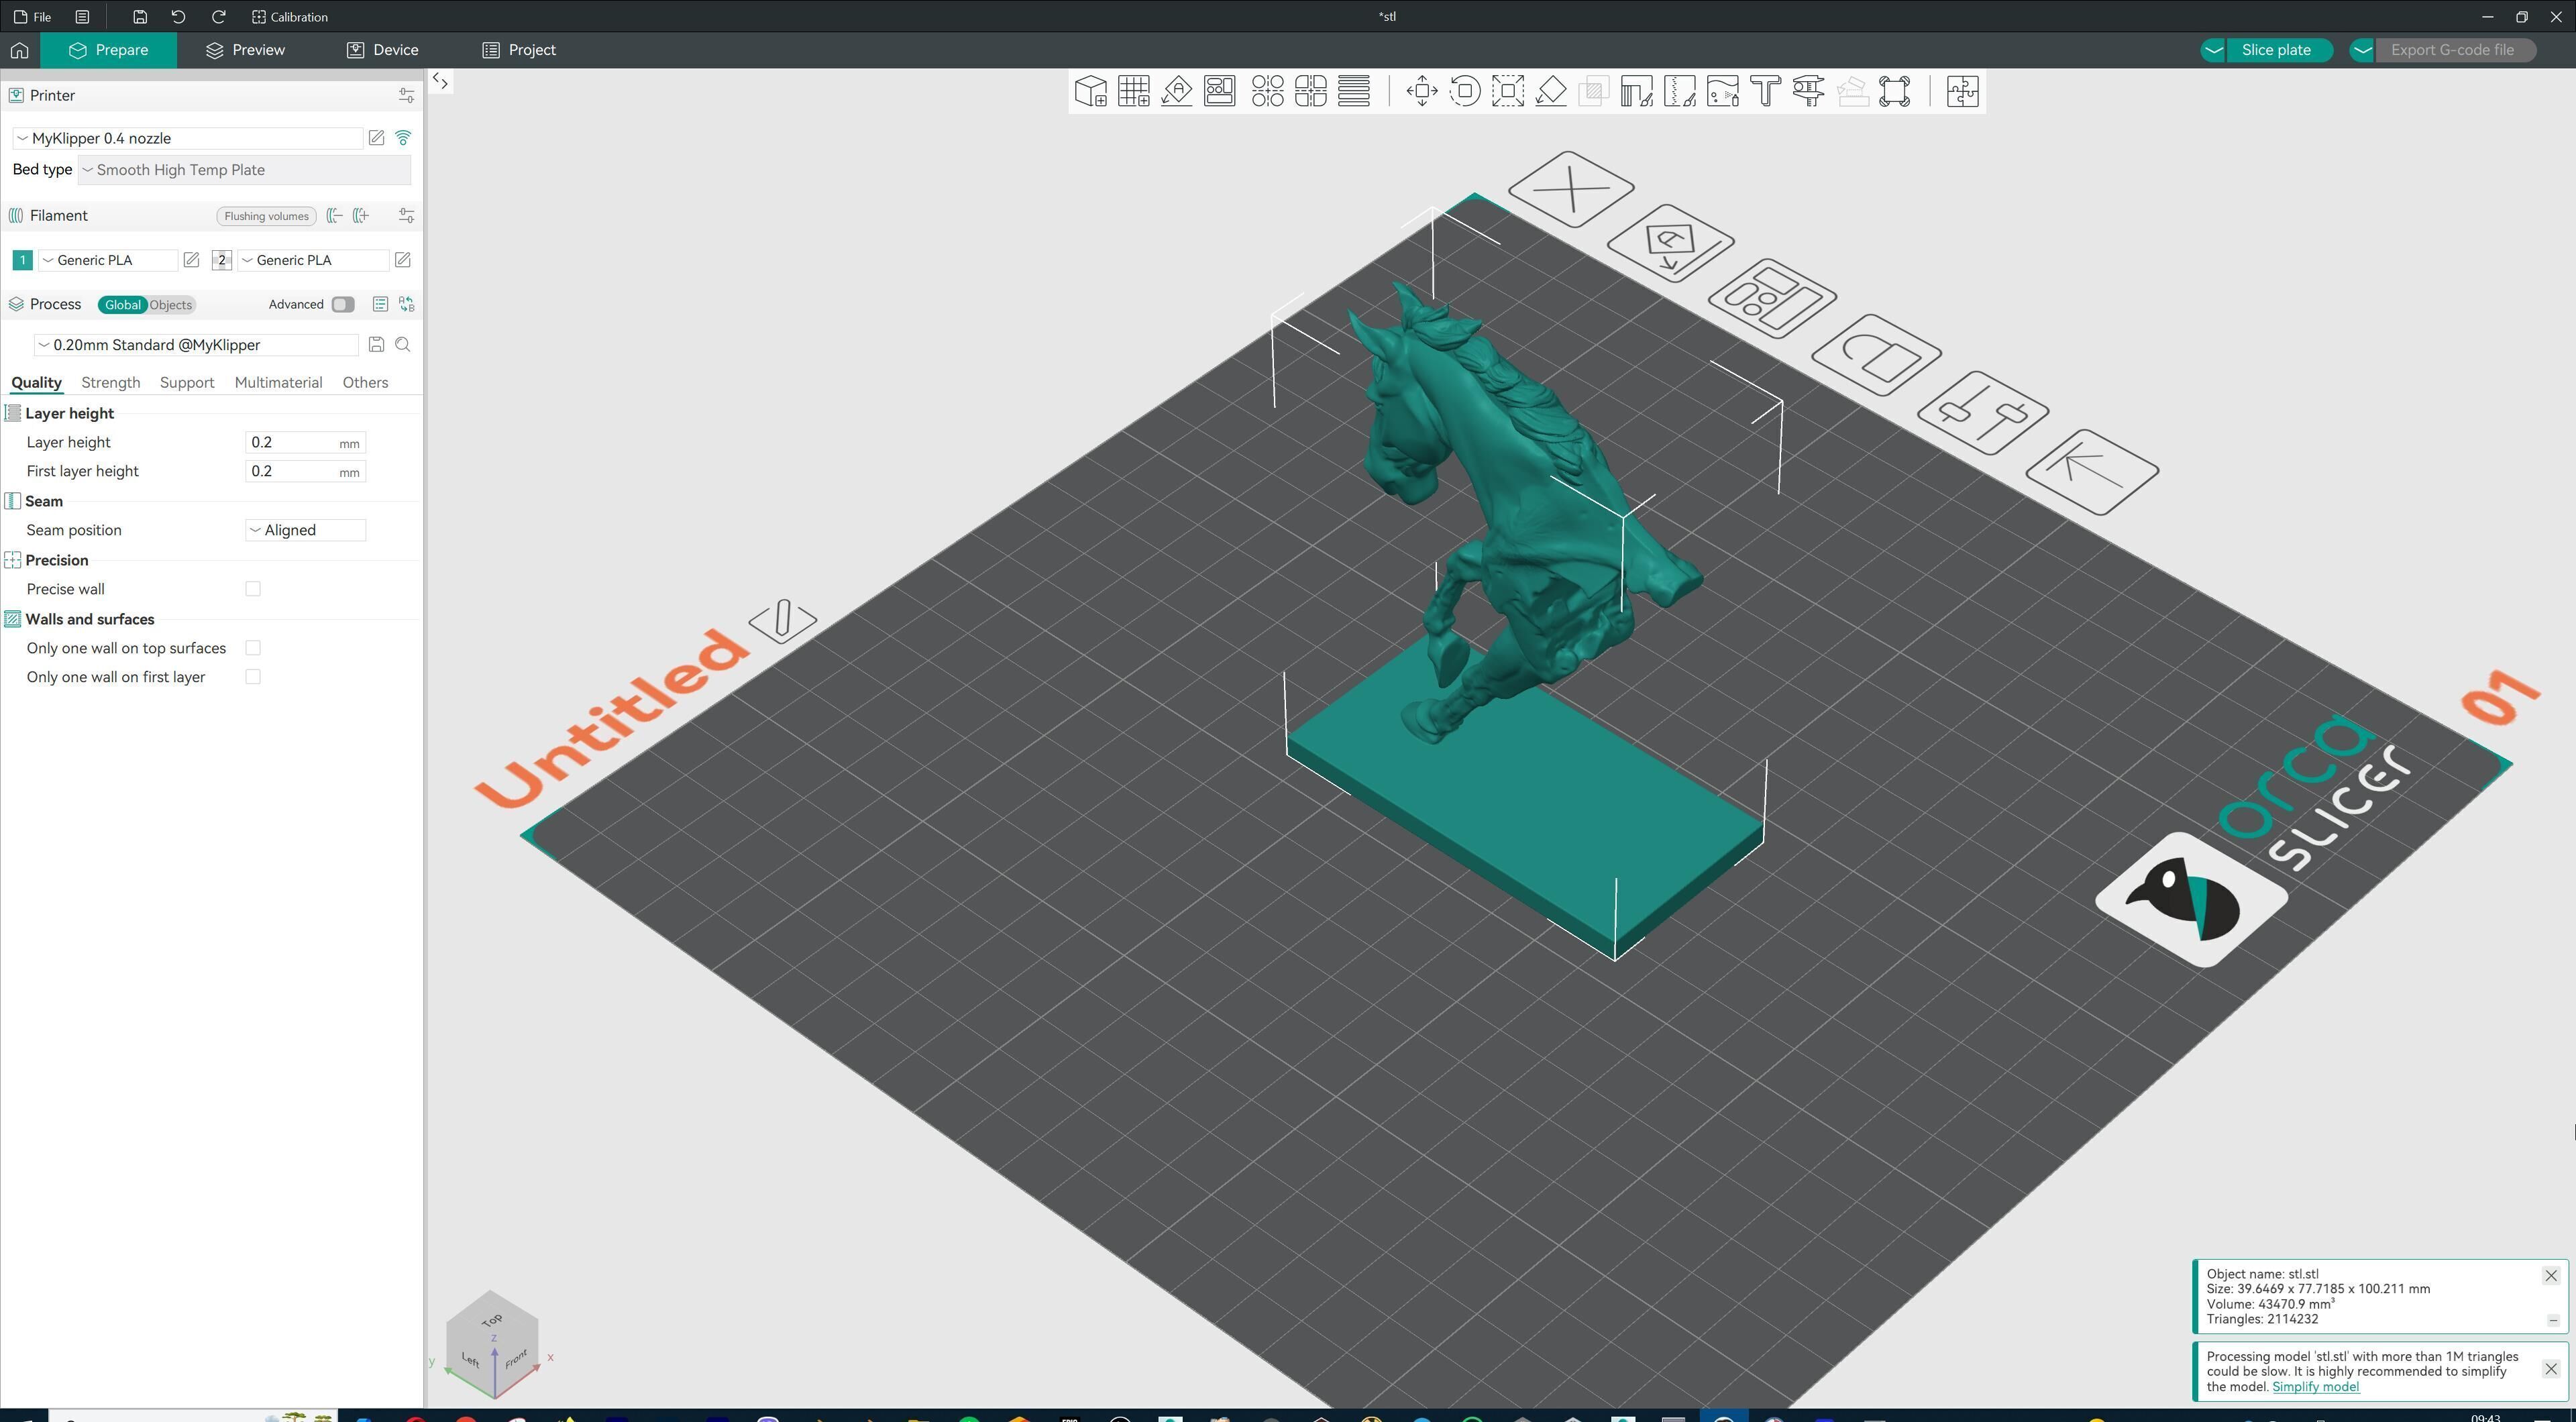Image resolution: width=2576 pixels, height=1422 pixels.
Task: Open Seam position Aligned dropdown
Action: (x=305, y=530)
